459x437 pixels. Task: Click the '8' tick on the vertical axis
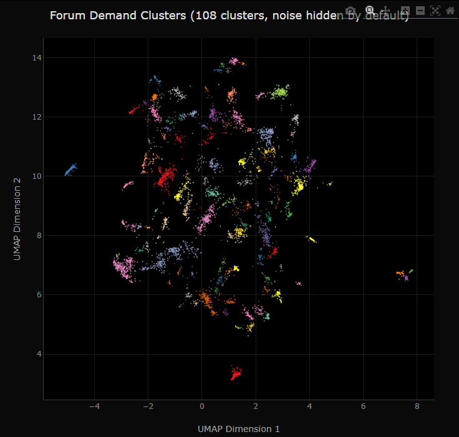pyautogui.click(x=39, y=235)
